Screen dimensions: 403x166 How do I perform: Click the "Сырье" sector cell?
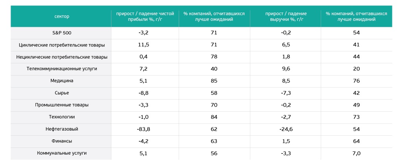pyautogui.click(x=61, y=93)
